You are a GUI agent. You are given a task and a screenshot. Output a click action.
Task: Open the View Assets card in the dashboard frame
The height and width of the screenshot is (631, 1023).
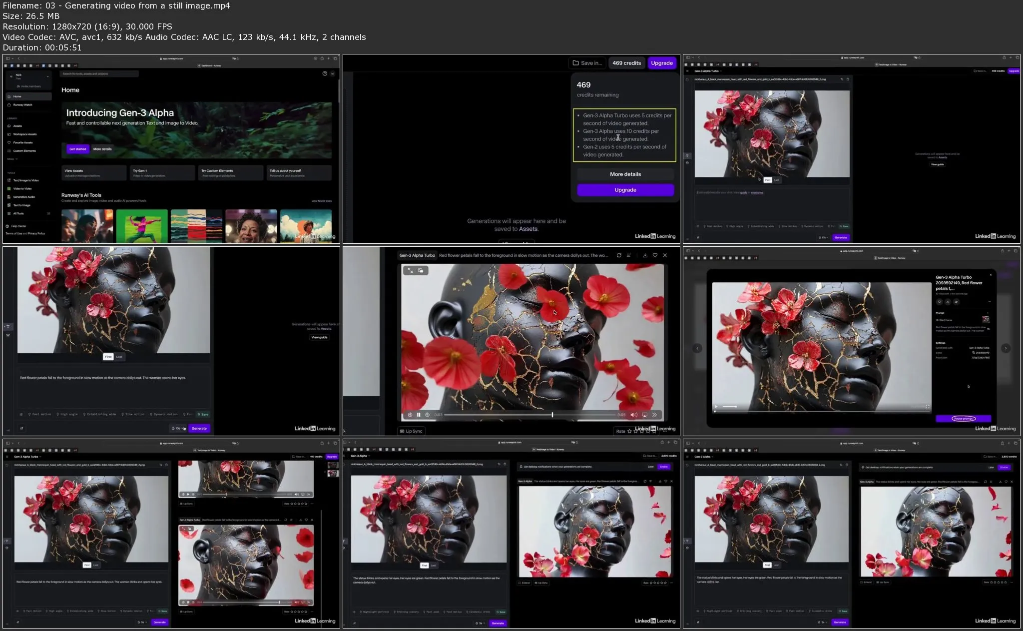pos(94,173)
